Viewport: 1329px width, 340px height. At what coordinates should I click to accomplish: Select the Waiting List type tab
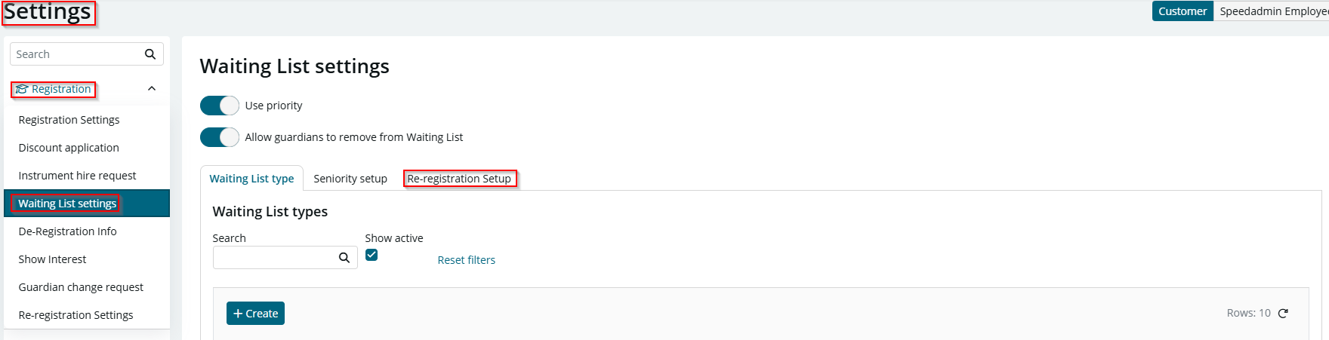251,179
